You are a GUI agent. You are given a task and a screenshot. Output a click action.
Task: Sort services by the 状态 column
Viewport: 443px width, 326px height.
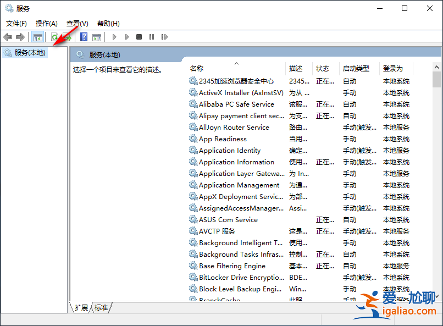click(323, 68)
